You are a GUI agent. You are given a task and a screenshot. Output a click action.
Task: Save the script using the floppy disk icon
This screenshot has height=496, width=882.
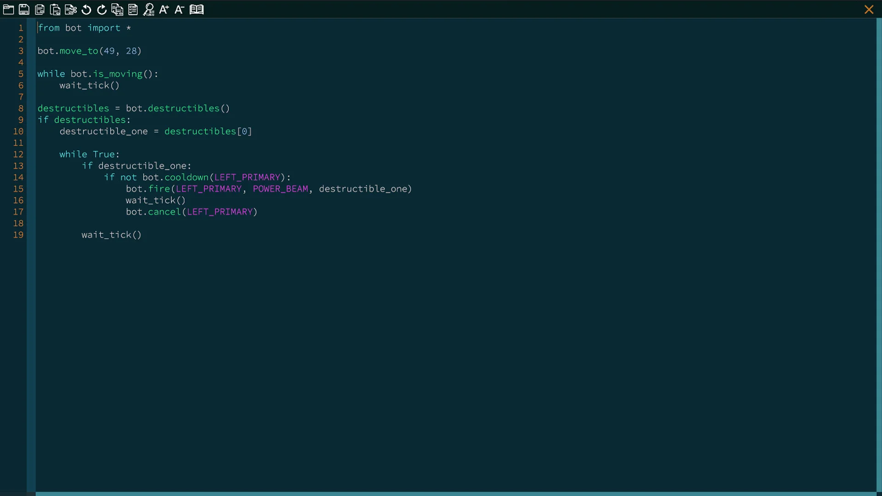point(24,9)
